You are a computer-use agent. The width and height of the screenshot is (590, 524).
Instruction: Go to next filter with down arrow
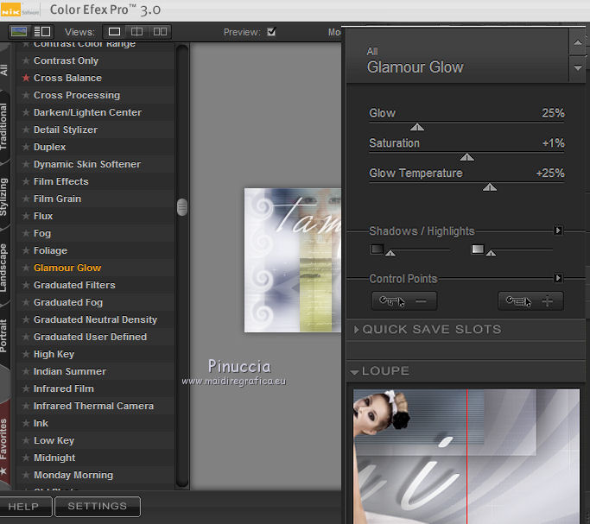tap(578, 68)
